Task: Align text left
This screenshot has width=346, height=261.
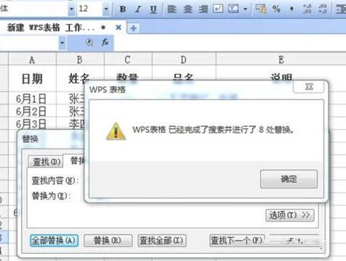Action: [172, 9]
